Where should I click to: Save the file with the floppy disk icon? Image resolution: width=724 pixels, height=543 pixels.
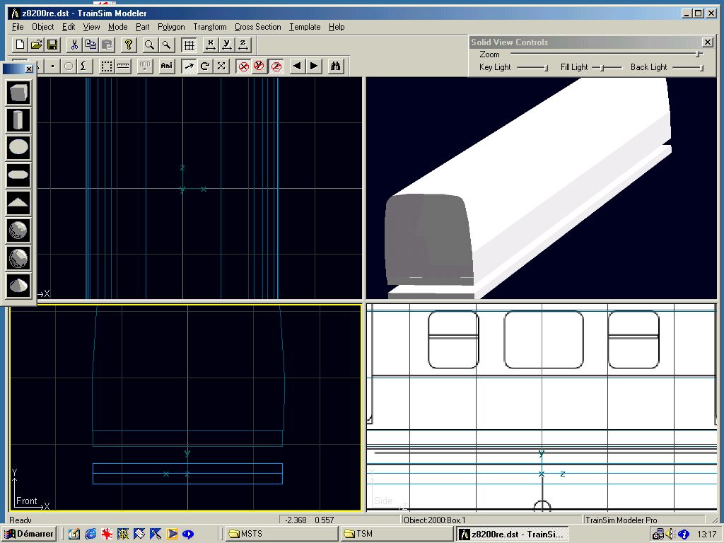click(52, 45)
